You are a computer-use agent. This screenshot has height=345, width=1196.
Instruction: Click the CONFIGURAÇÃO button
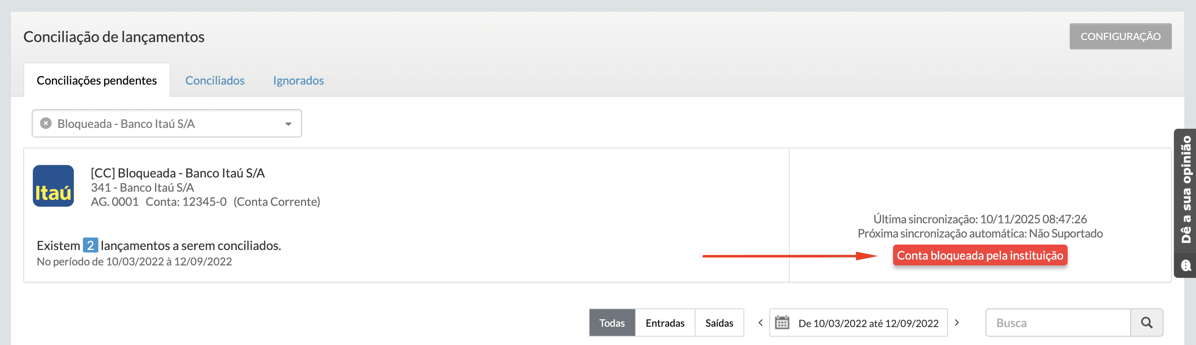[x=1120, y=36]
